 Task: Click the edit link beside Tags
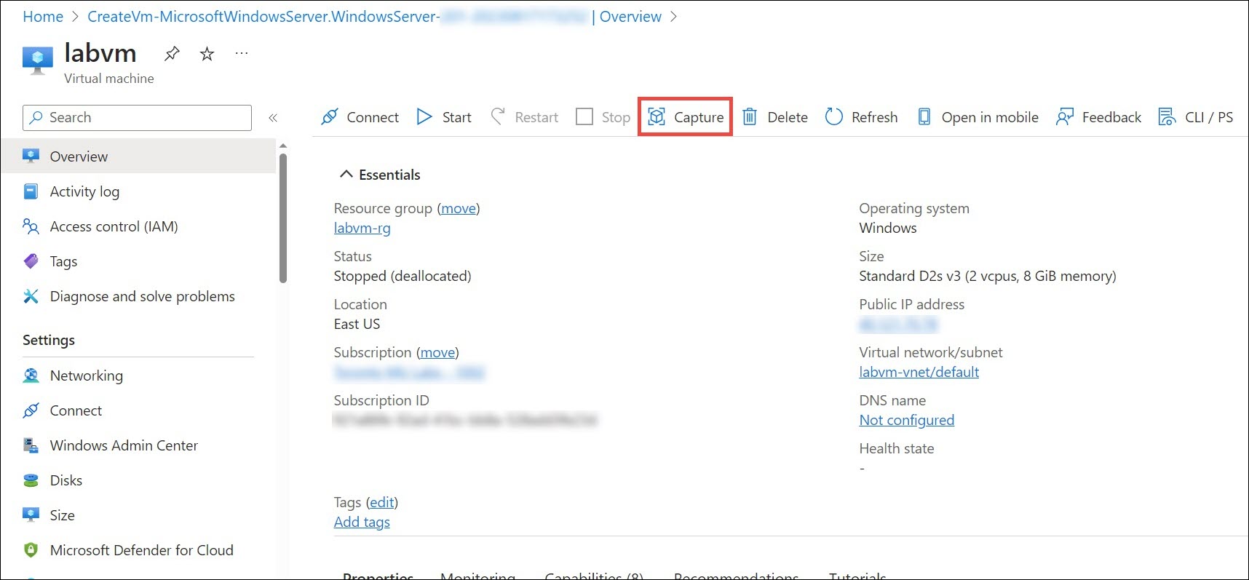tap(382, 502)
